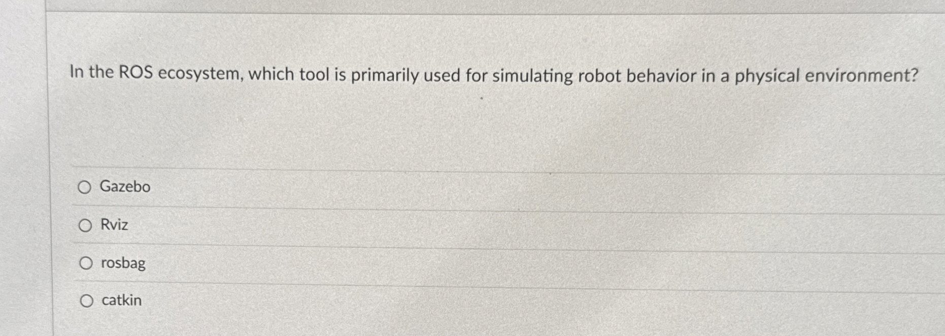Viewport: 945px width, 336px height.
Task: Click the radio circle next to Rviz
Action: click(x=85, y=225)
